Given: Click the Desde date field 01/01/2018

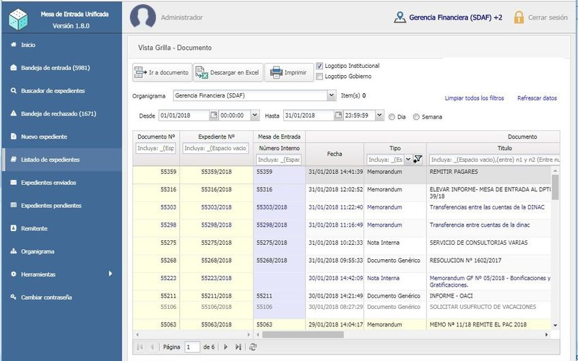Looking at the screenshot, I should [184, 116].
